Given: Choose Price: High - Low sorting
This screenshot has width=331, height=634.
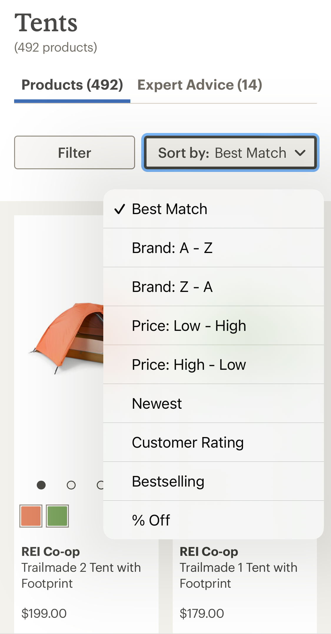Looking at the screenshot, I should 189,365.
